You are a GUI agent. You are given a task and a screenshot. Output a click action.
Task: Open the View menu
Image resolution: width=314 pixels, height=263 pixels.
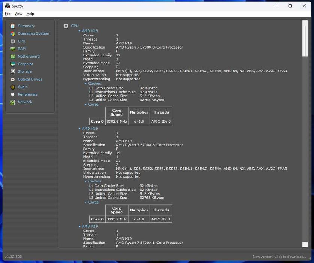(x=18, y=14)
